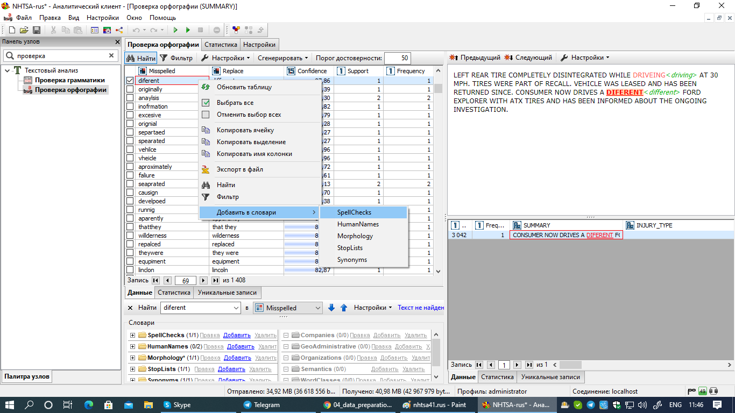Close the search bar with X icon
The height and width of the screenshot is (413, 735).
130,308
